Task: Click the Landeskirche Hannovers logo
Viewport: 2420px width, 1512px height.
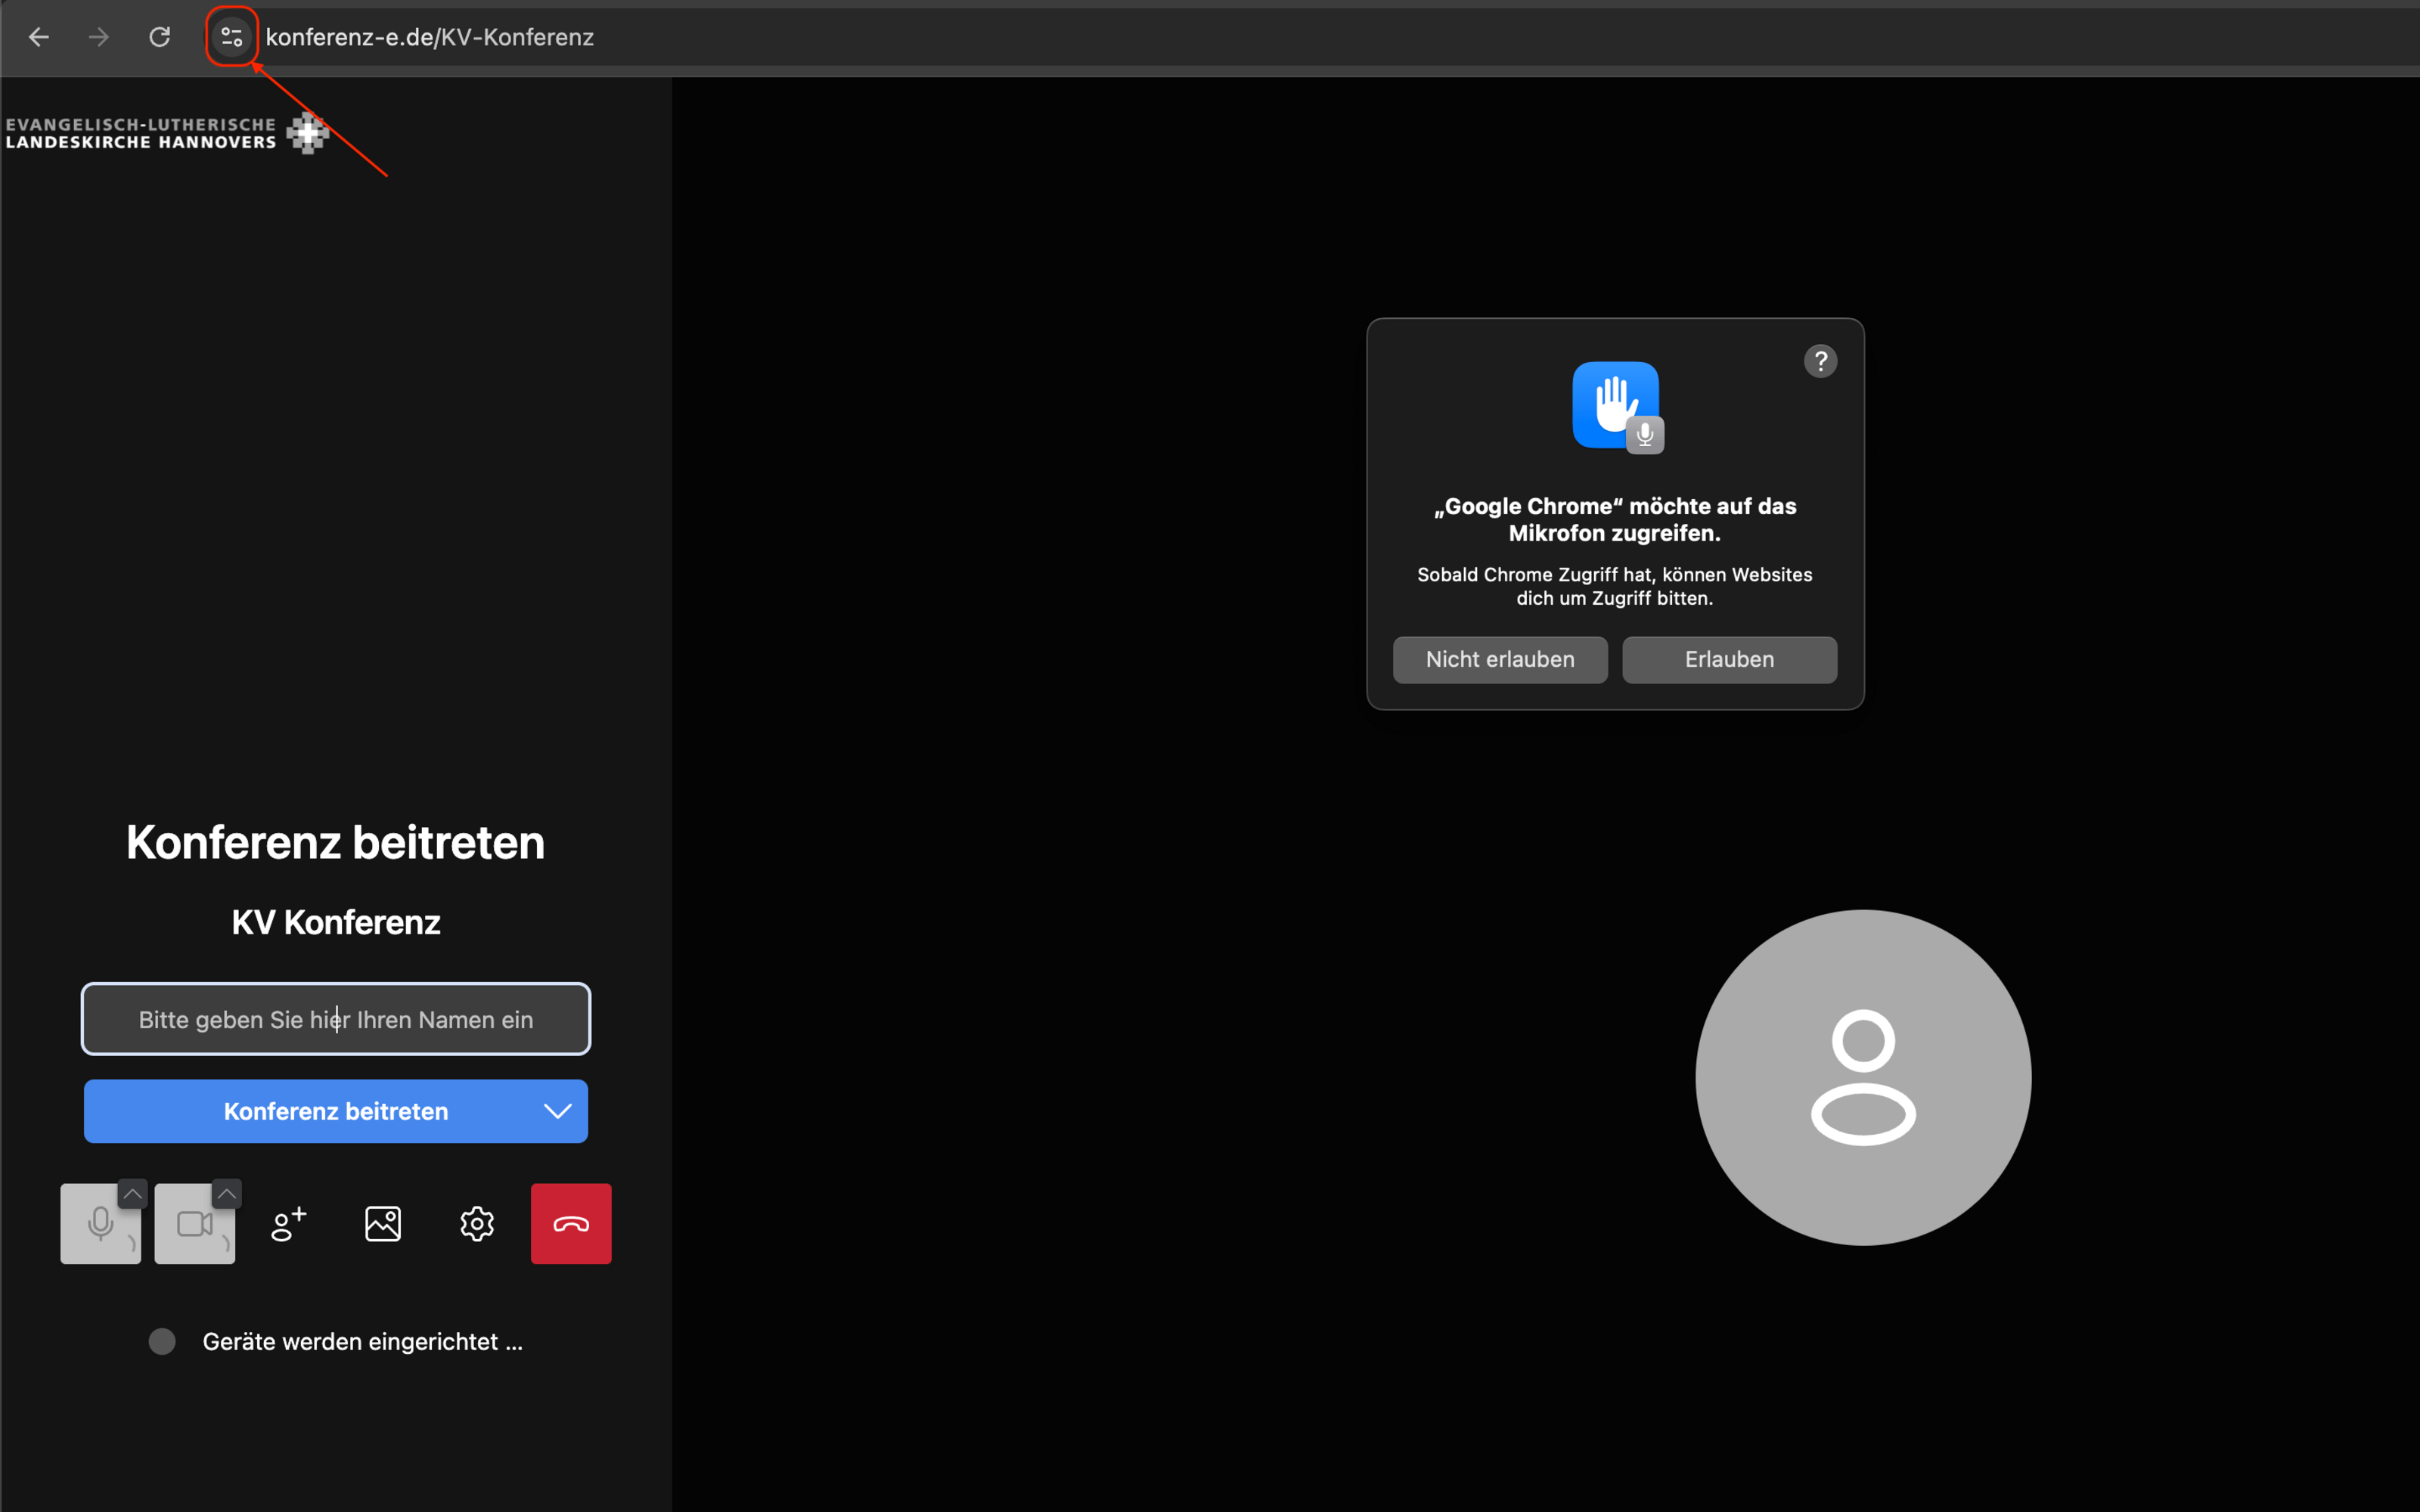Action: coord(167,133)
